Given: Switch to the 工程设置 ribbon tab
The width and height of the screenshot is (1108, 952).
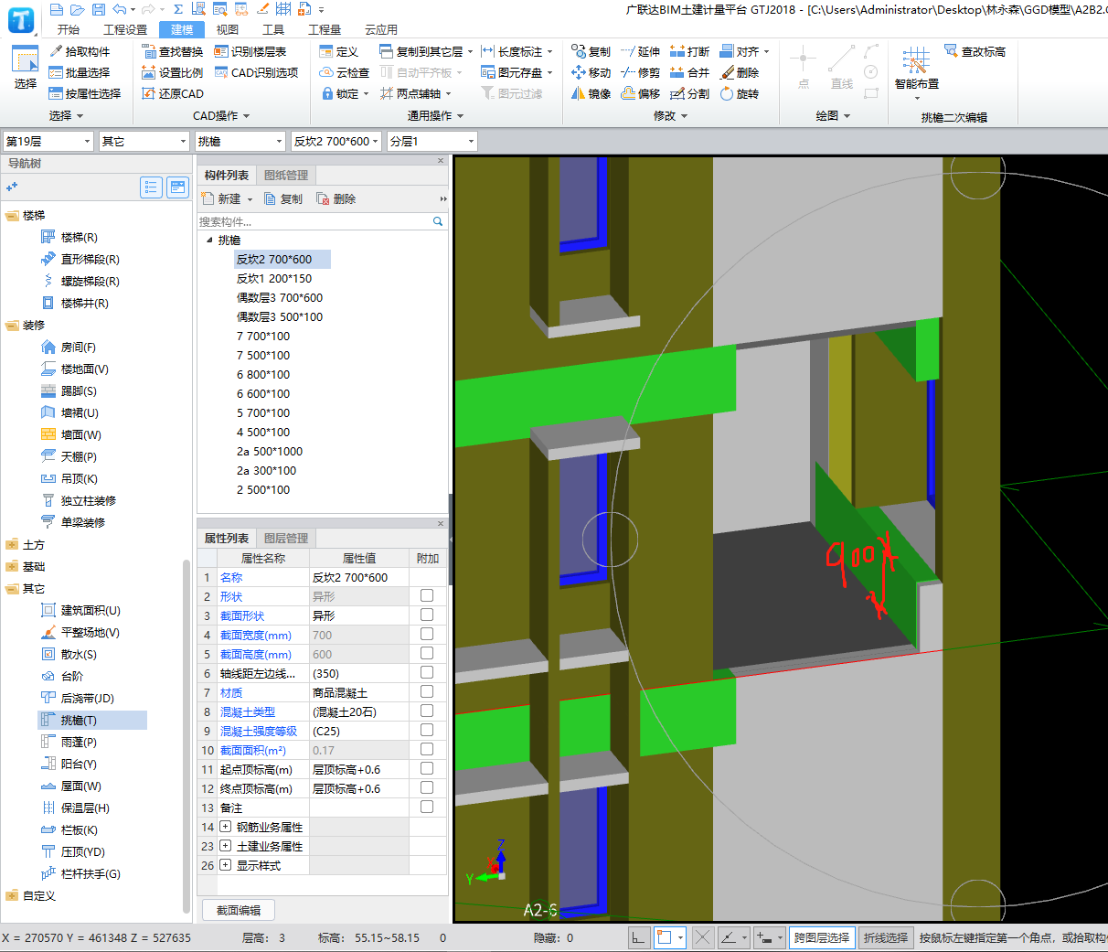Looking at the screenshot, I should pos(125,30).
